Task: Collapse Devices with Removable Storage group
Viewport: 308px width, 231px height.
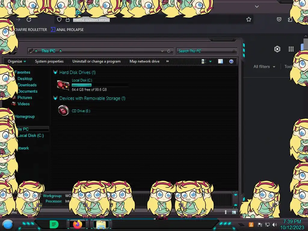Action: point(55,98)
